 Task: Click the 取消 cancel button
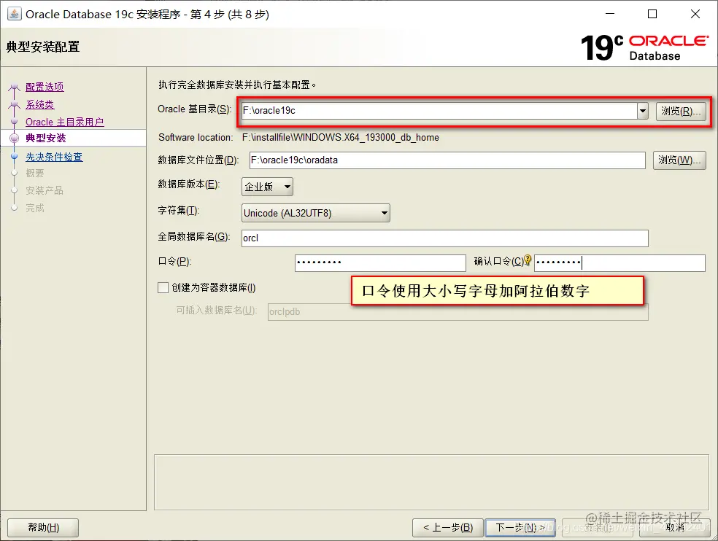click(x=674, y=527)
